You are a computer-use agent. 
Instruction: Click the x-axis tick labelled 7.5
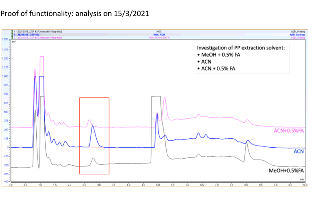coord(231,185)
